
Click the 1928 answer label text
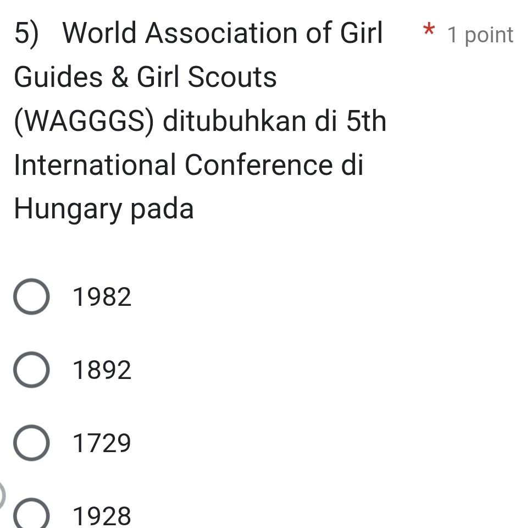(x=102, y=515)
